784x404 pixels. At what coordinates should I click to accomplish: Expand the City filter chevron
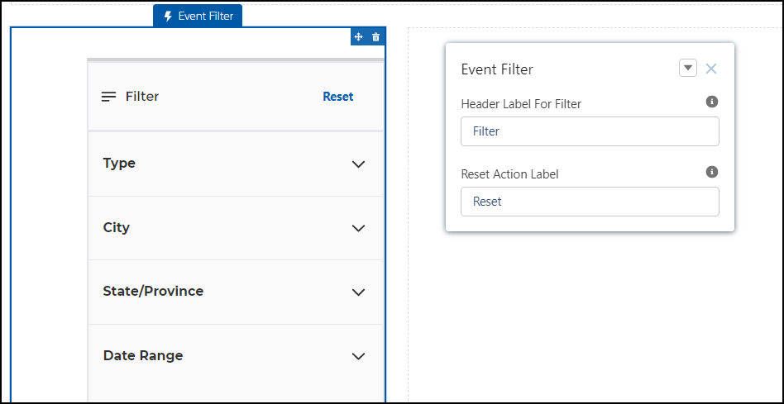coord(358,228)
